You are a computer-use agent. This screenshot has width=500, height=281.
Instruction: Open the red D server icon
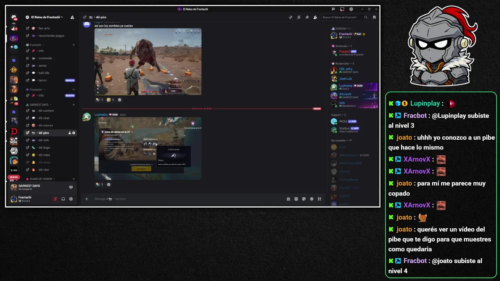click(x=14, y=131)
